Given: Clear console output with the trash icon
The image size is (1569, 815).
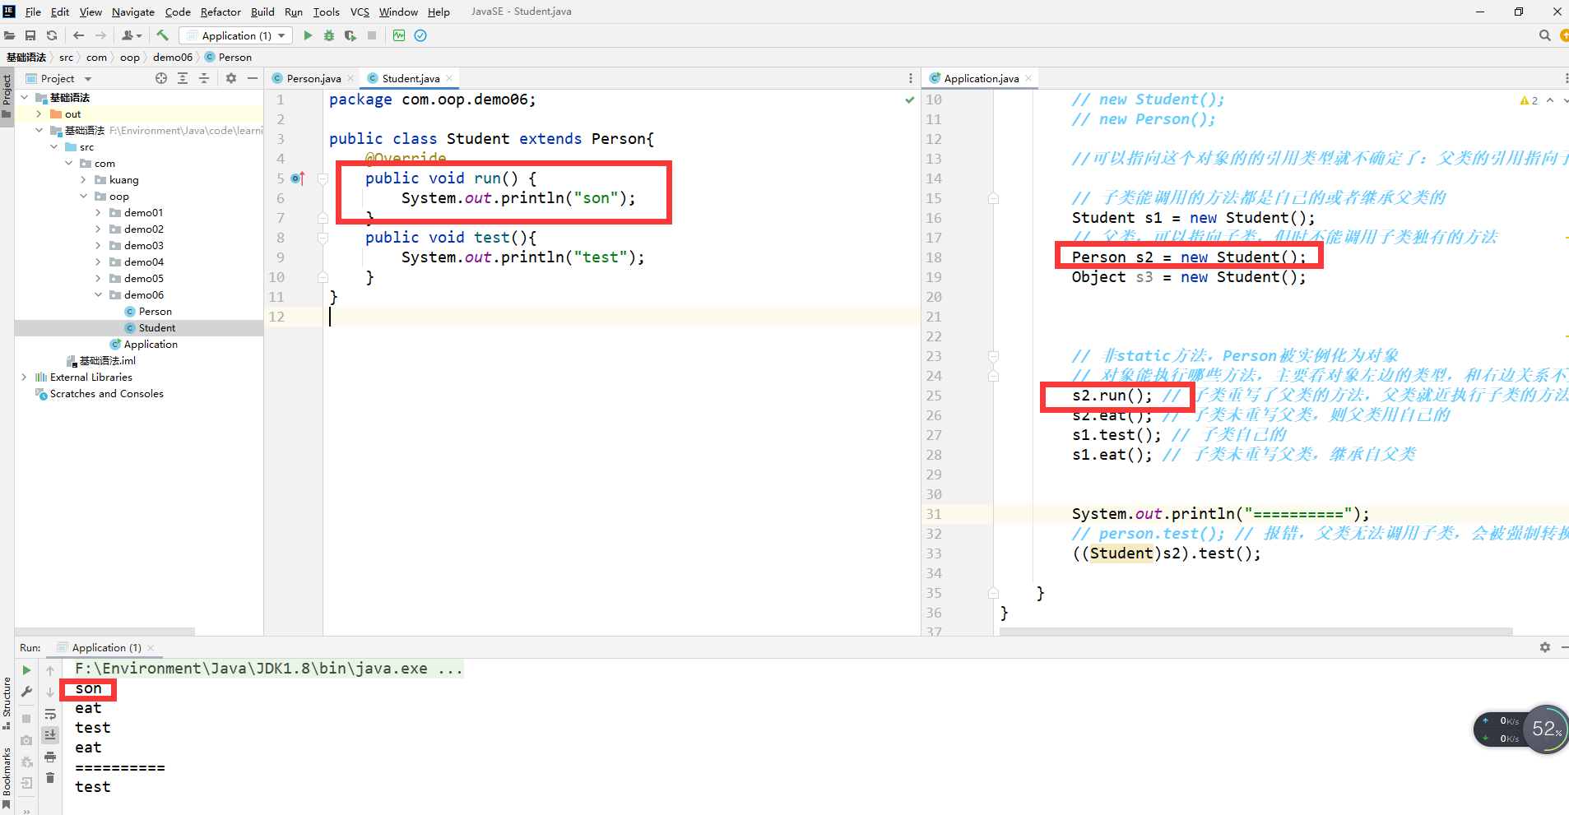Looking at the screenshot, I should click(50, 778).
